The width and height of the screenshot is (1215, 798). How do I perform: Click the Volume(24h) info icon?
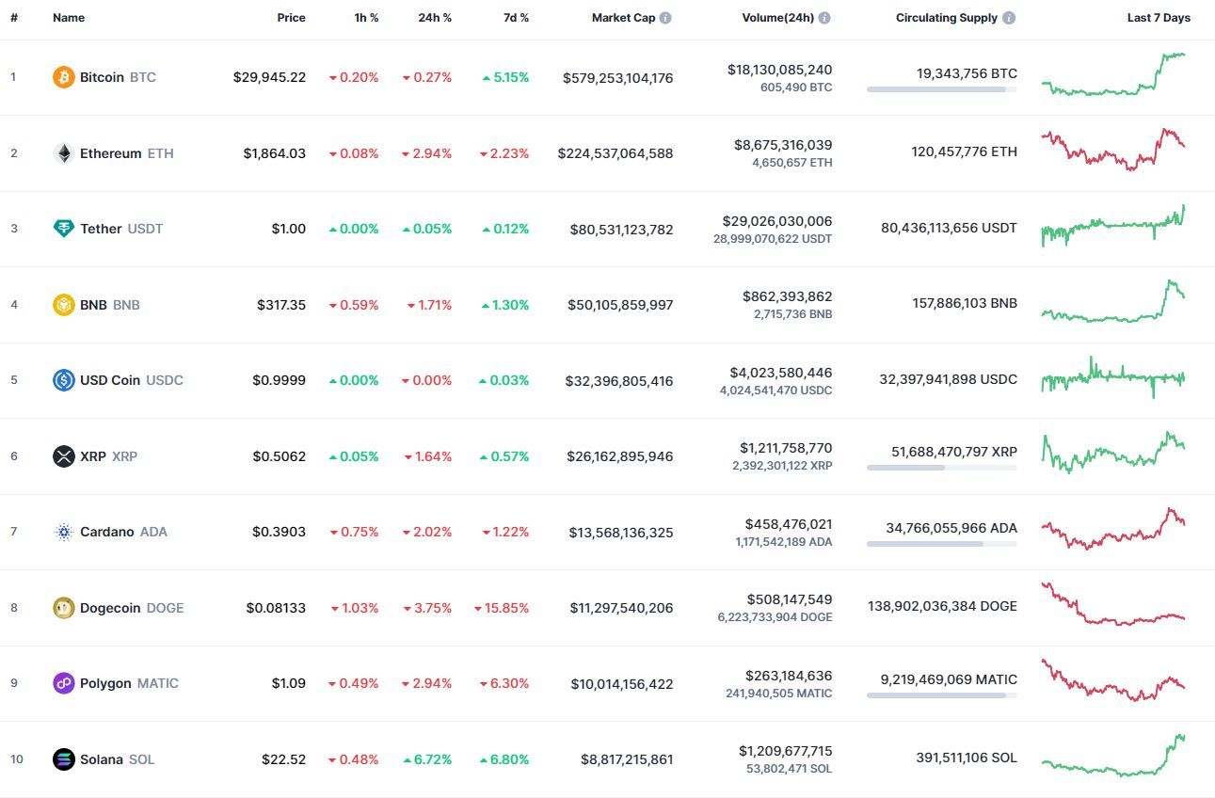(824, 18)
